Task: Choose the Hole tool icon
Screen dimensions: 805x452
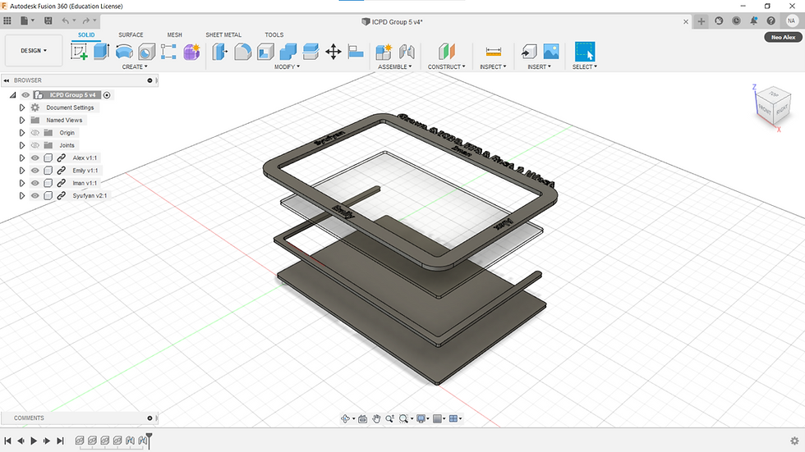Action: [147, 52]
